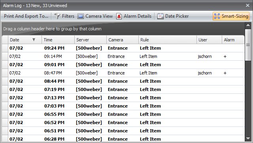Select the 06:52 PM alarm time

pos(54,123)
